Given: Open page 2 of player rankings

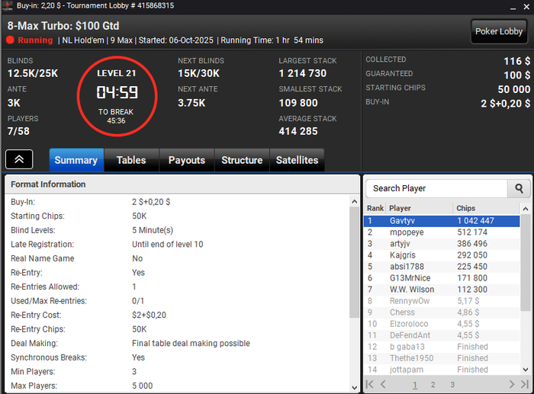Looking at the screenshot, I should (x=433, y=385).
